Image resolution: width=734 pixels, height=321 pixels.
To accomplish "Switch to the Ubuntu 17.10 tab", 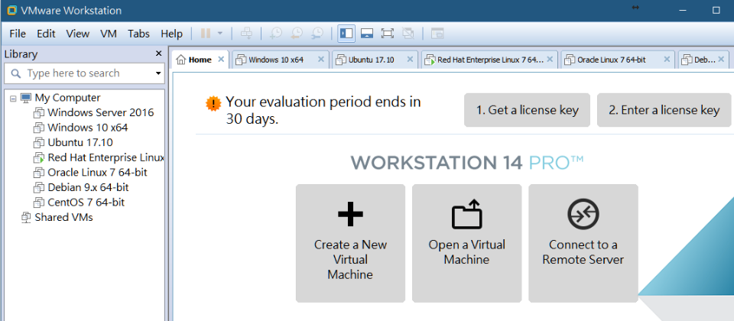I will point(371,60).
